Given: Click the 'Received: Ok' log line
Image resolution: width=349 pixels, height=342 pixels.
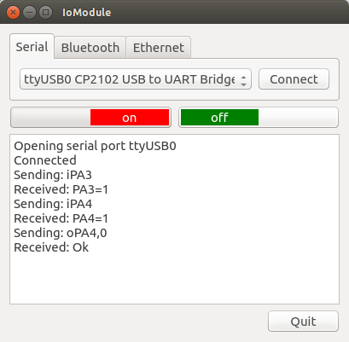Looking at the screenshot, I should [51, 247].
